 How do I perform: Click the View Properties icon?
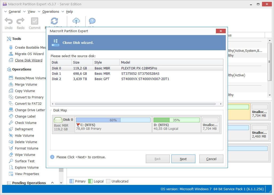click(x=11, y=174)
